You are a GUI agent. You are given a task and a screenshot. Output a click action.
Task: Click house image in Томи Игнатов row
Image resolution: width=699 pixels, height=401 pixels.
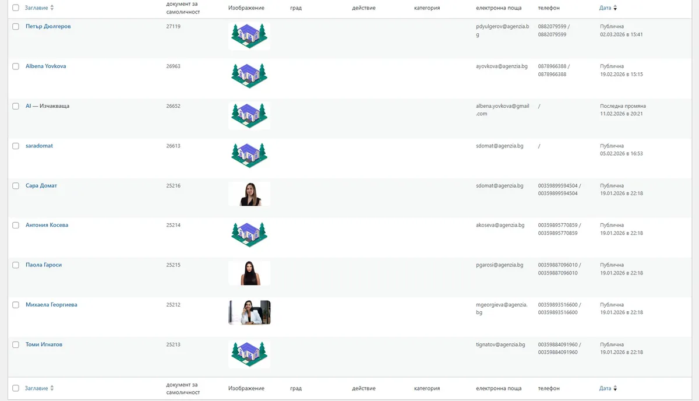point(249,354)
